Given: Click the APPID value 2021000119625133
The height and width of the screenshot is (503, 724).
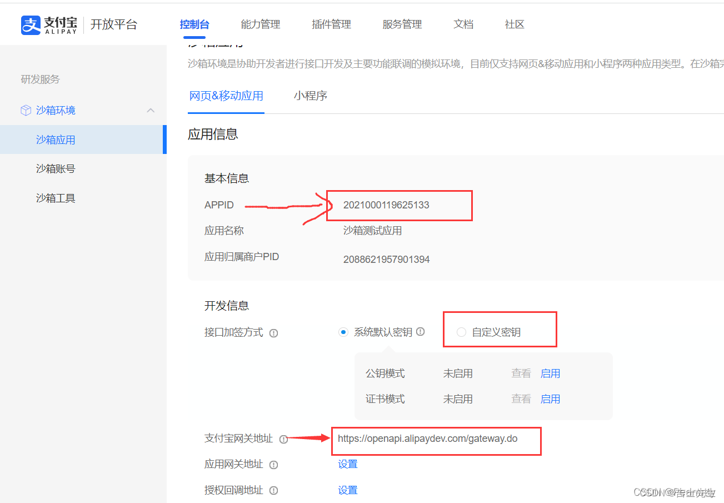Looking at the screenshot, I should click(x=386, y=205).
